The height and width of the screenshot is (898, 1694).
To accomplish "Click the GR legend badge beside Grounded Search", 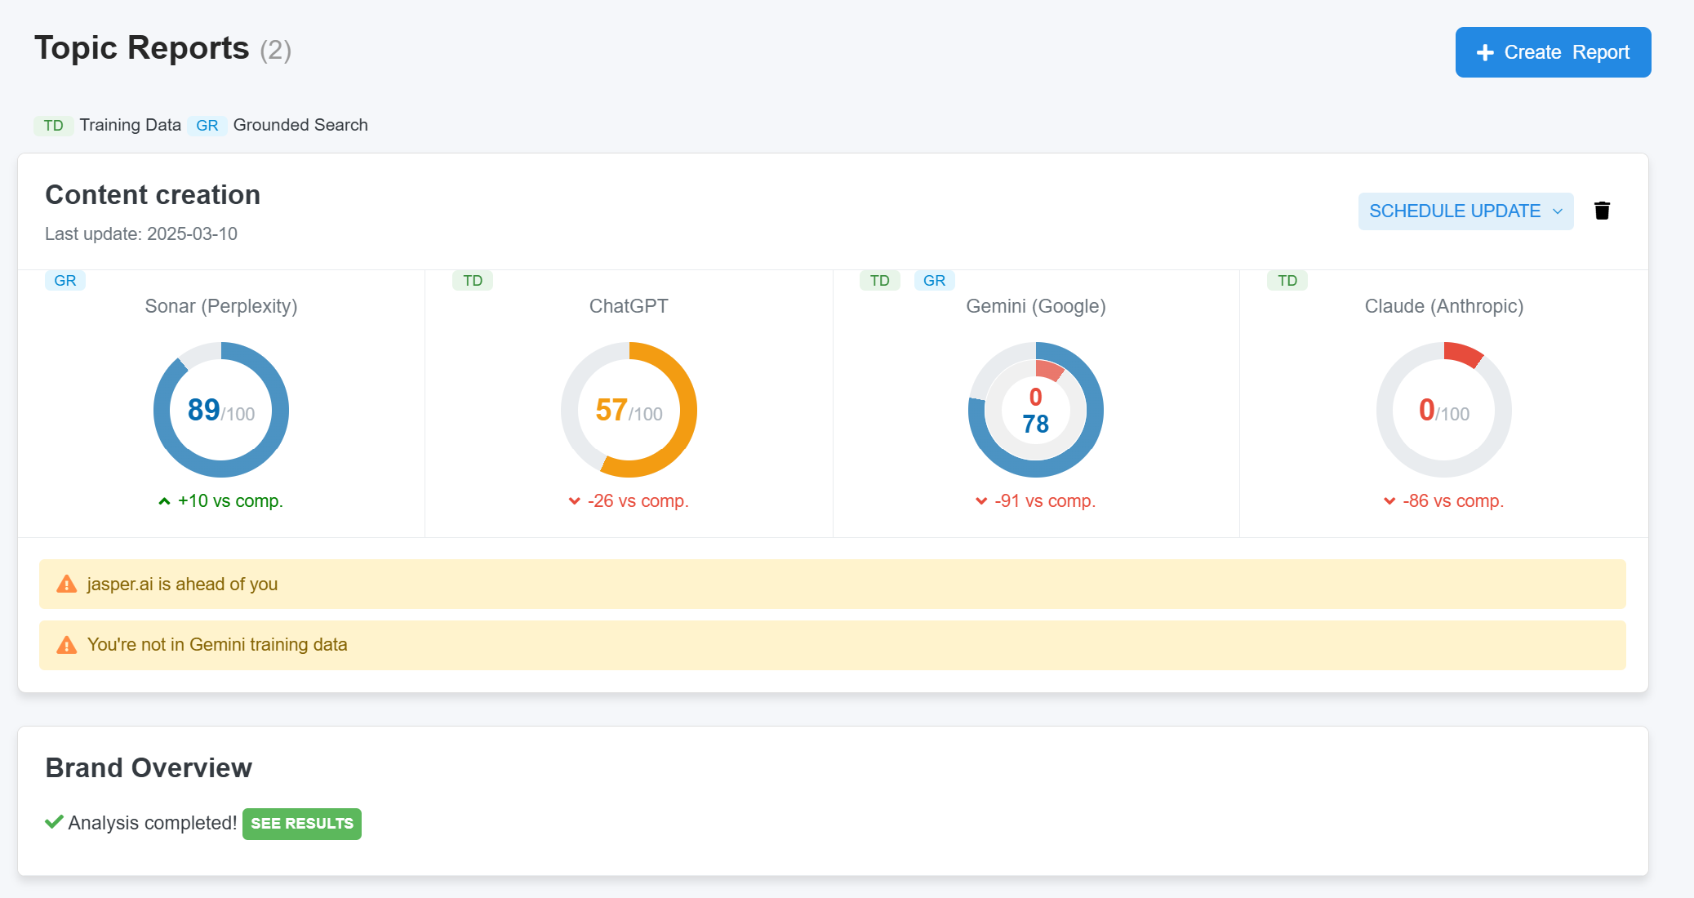I will [207, 125].
